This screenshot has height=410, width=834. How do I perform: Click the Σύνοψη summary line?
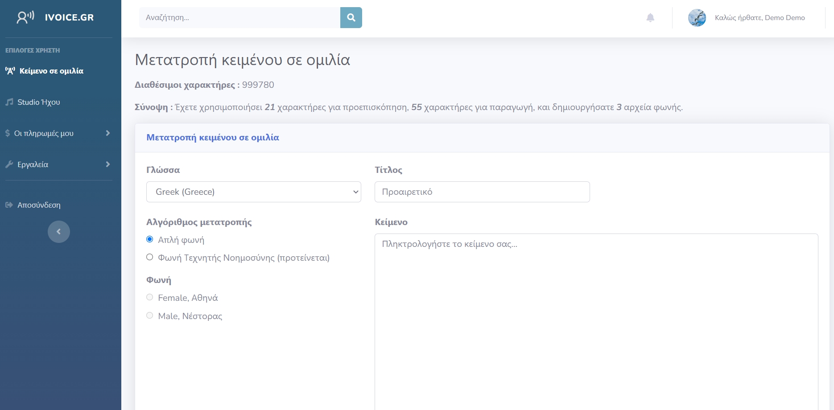point(409,107)
